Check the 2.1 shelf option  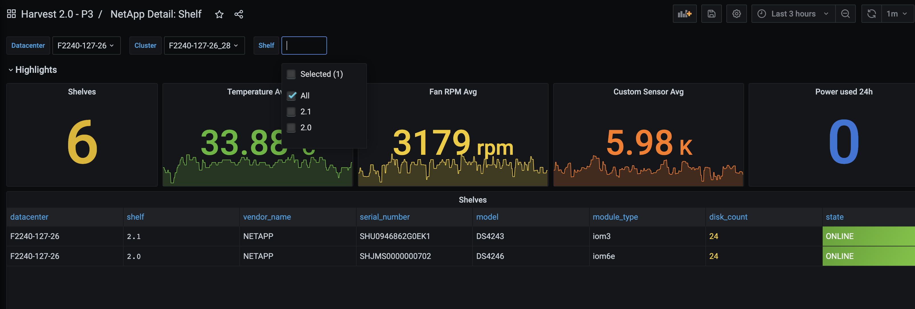click(x=291, y=112)
